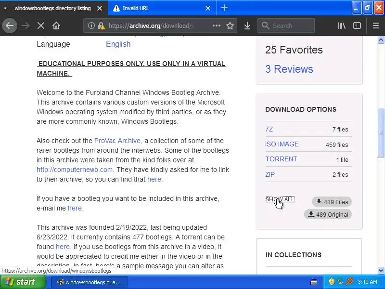The image size is (385, 289).
Task: Open the TORRENT download option
Action: point(281,159)
